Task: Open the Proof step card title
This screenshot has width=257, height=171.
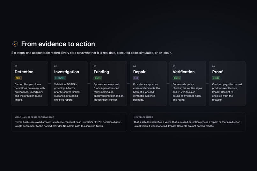Action: (217, 72)
